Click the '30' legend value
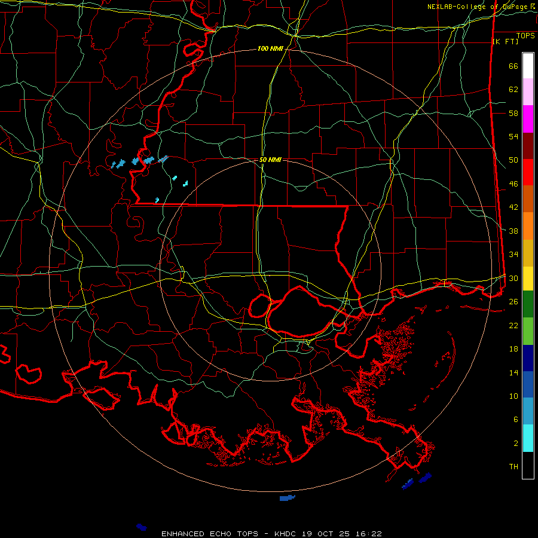 pyautogui.click(x=513, y=278)
